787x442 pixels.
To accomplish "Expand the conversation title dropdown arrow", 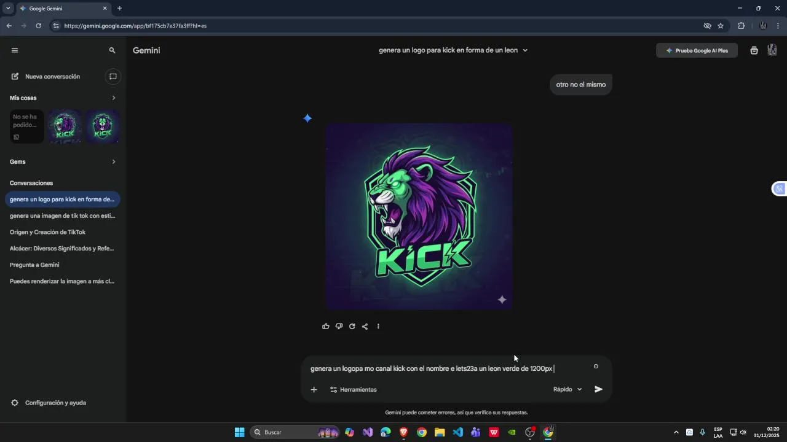I will coord(525,50).
